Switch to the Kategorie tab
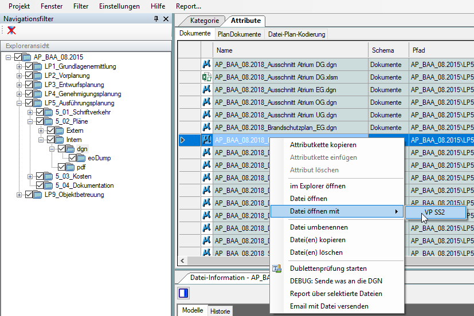This screenshot has height=316, width=474. [205, 21]
